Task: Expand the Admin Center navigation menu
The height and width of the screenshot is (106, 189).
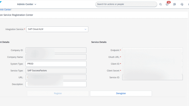Action: point(27,4)
